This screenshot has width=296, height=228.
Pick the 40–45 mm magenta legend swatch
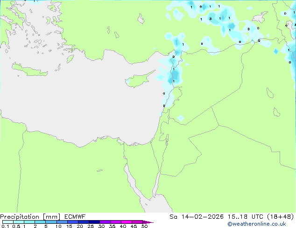coord(127,222)
